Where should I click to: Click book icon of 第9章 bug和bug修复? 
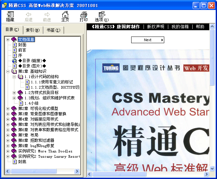(14, 146)
